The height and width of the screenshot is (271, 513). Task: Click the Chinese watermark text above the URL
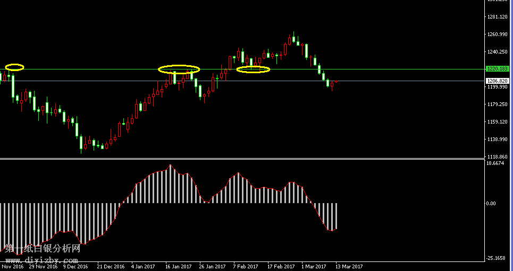click(x=43, y=249)
